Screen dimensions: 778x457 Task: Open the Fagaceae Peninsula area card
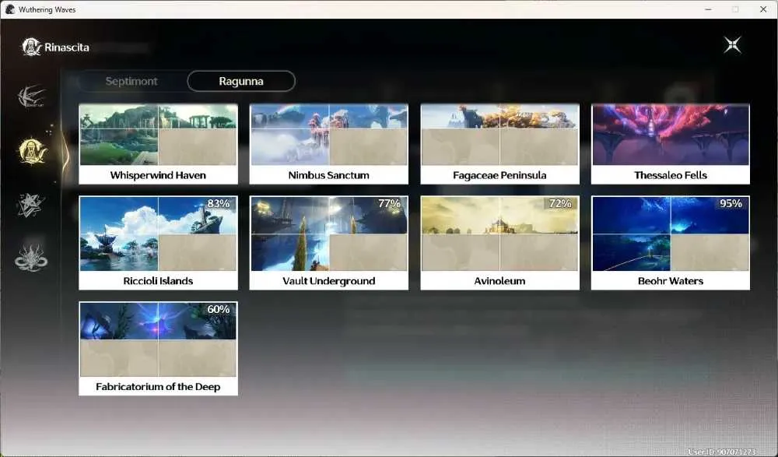[x=499, y=144]
